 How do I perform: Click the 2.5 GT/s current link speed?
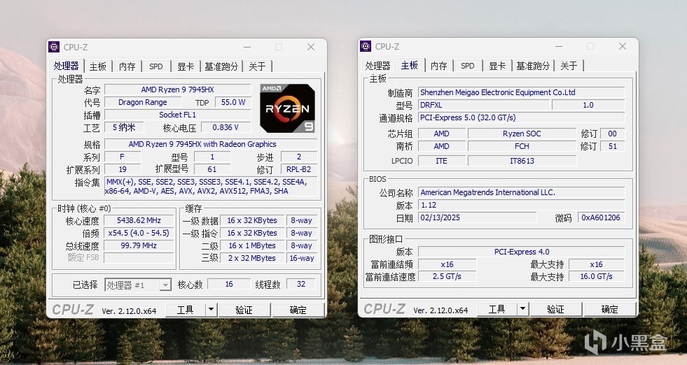[447, 277]
